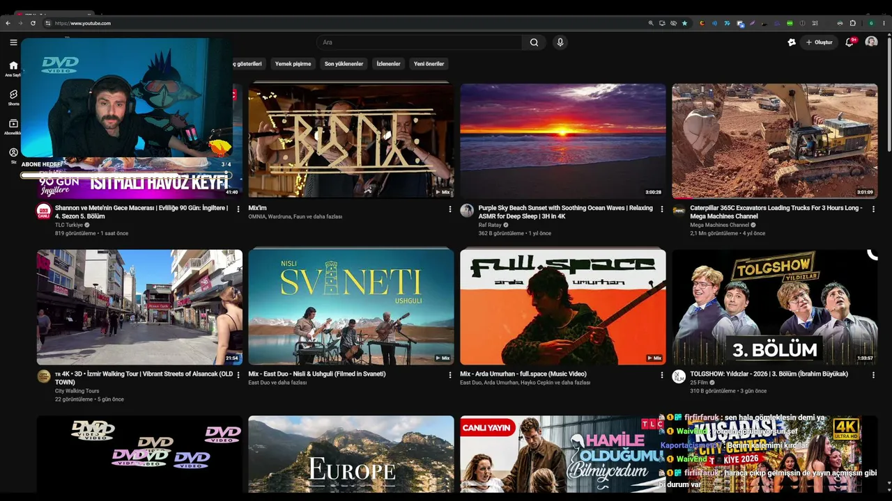Open the Mix - East Duo title link

click(x=317, y=374)
